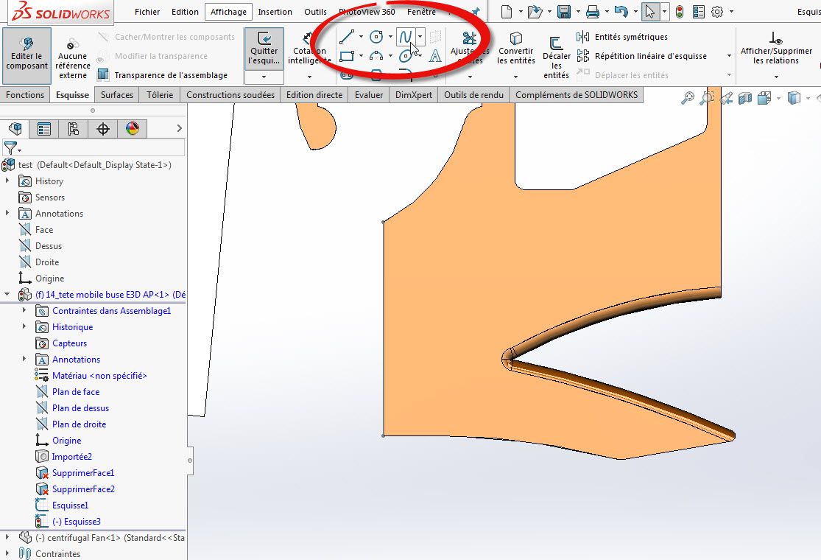
Task: Open the Circle tool dropdown arrow
Action: [x=390, y=37]
